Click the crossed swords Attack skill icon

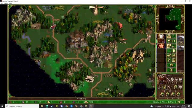168,79
